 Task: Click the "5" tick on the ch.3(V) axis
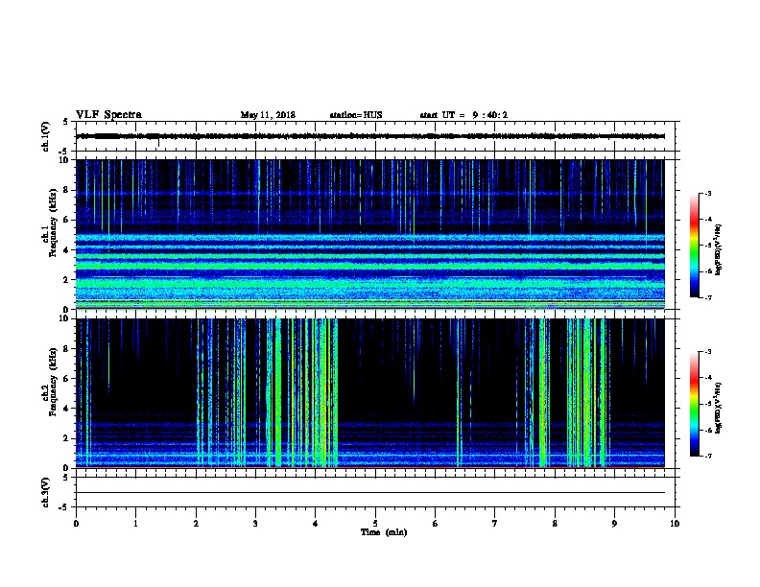point(66,478)
